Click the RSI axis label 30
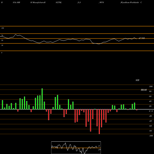Screen dimensions: 154x154 click(2, 45)
